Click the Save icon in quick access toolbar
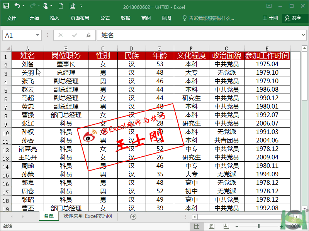The image size is (309, 231). (6, 6)
